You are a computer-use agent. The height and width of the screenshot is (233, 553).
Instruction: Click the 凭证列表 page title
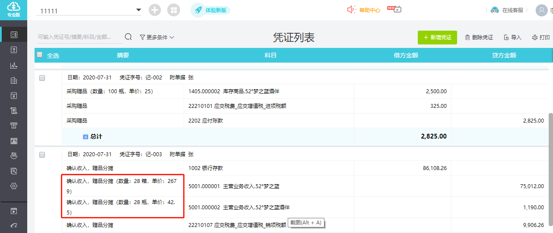pos(294,38)
